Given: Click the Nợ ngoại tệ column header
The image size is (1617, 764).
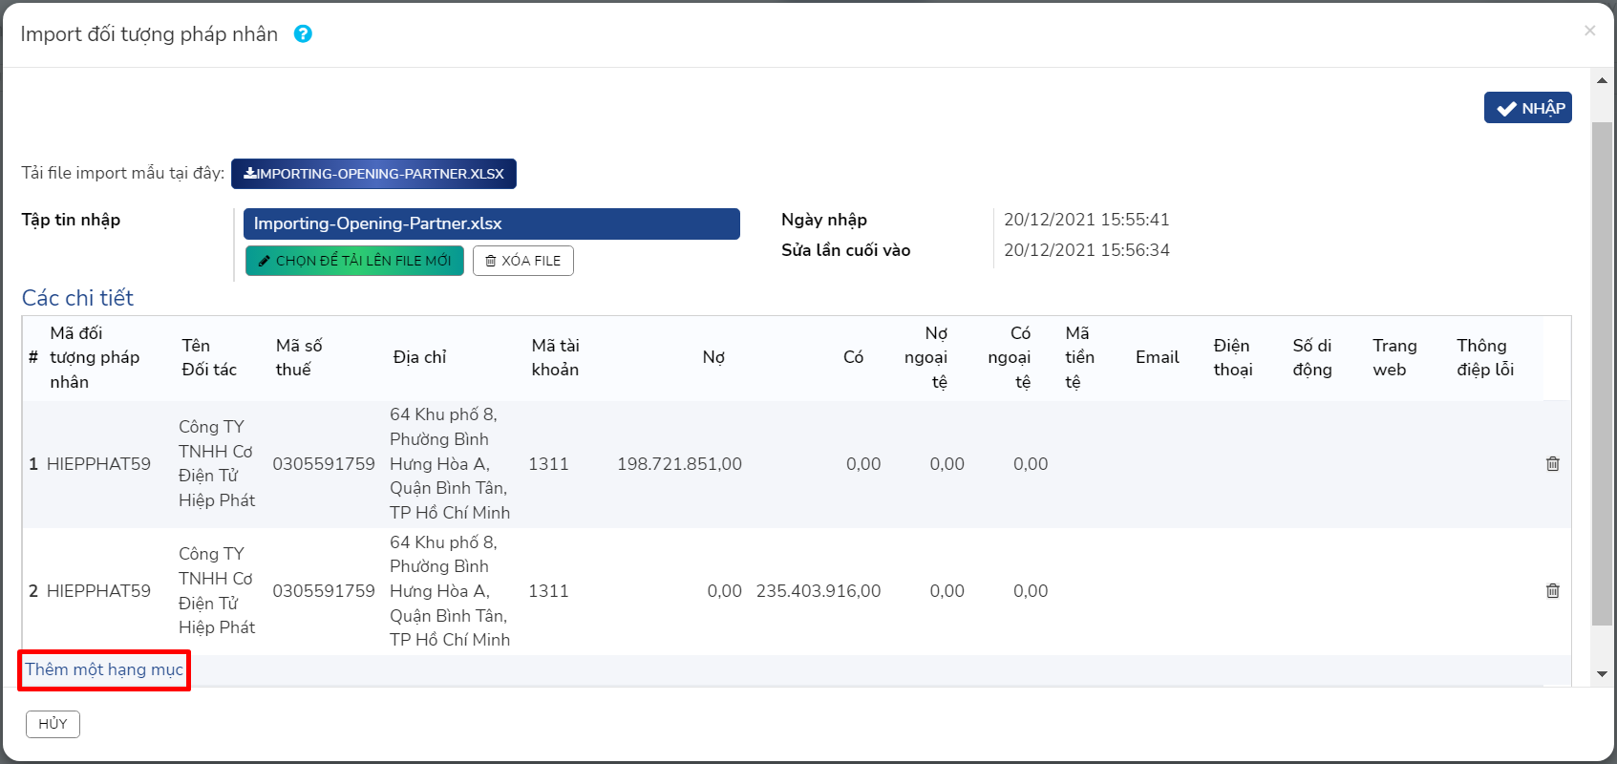Looking at the screenshot, I should [926, 357].
